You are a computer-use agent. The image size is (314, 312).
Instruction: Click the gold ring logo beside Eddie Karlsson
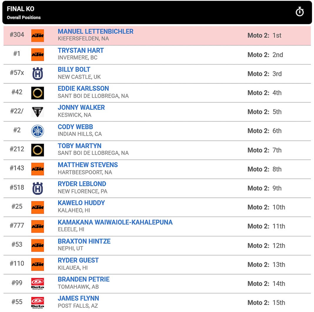coord(37,93)
